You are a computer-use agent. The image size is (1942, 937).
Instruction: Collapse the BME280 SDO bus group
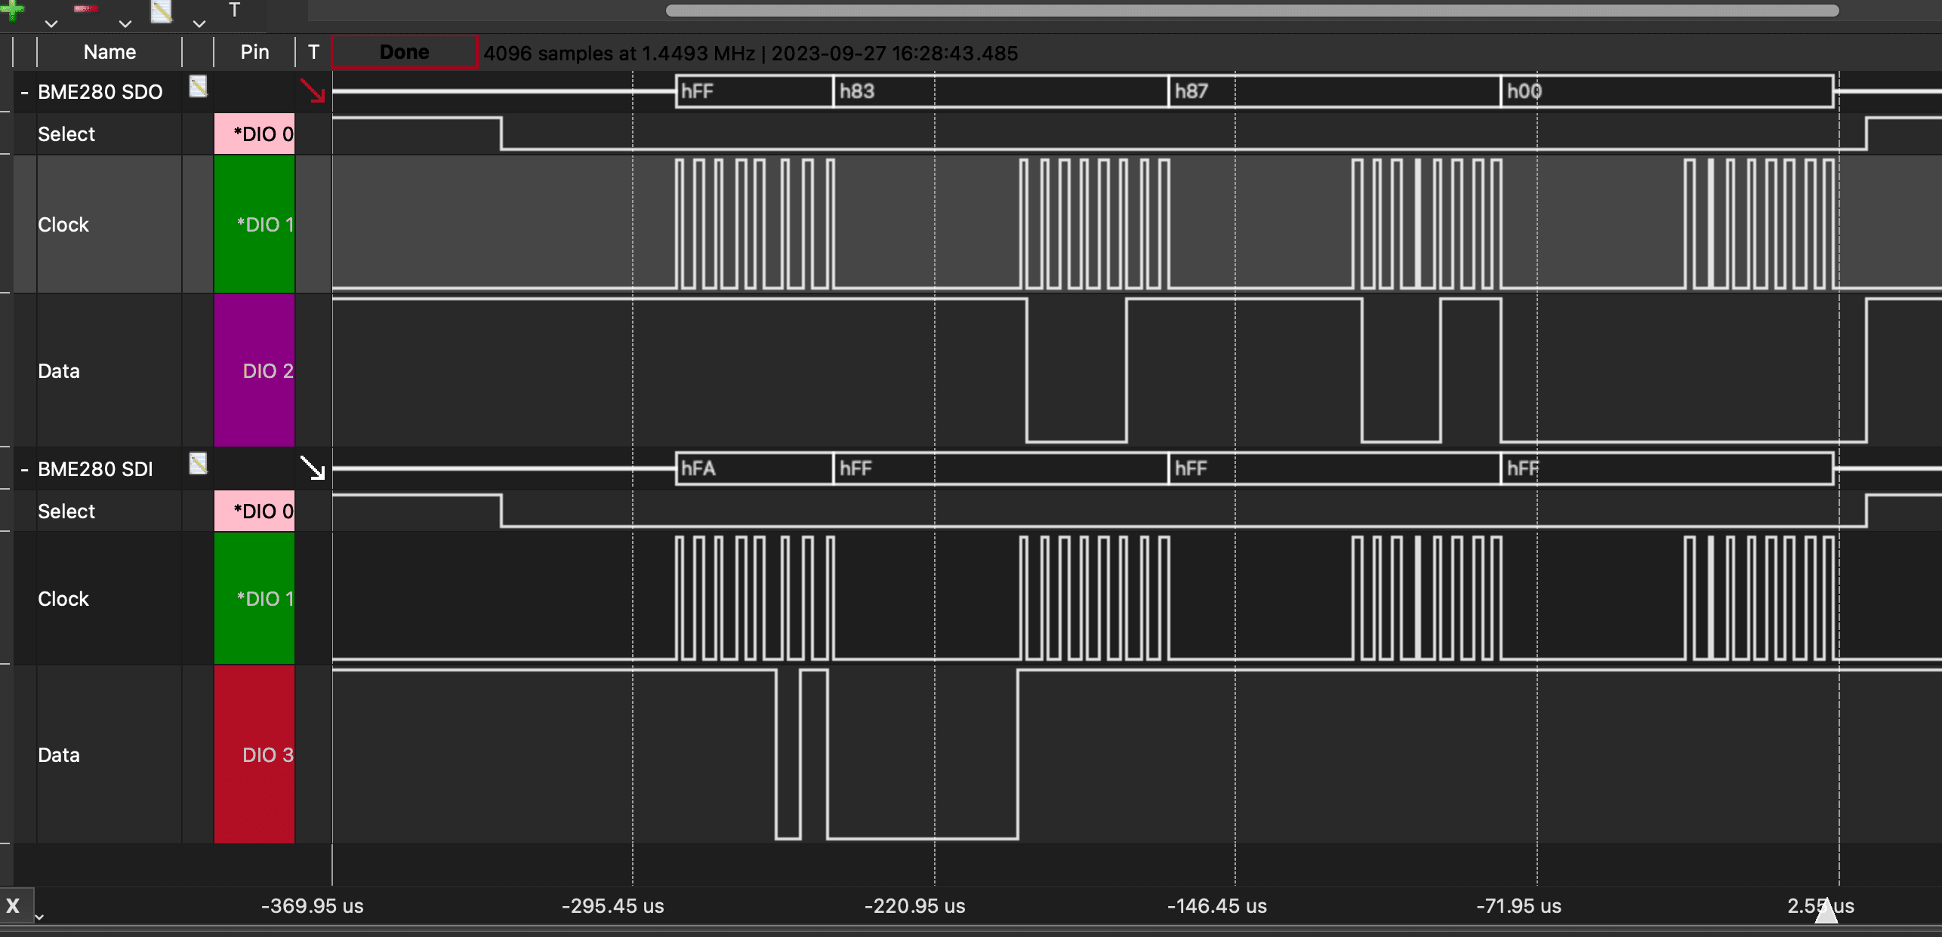24,92
